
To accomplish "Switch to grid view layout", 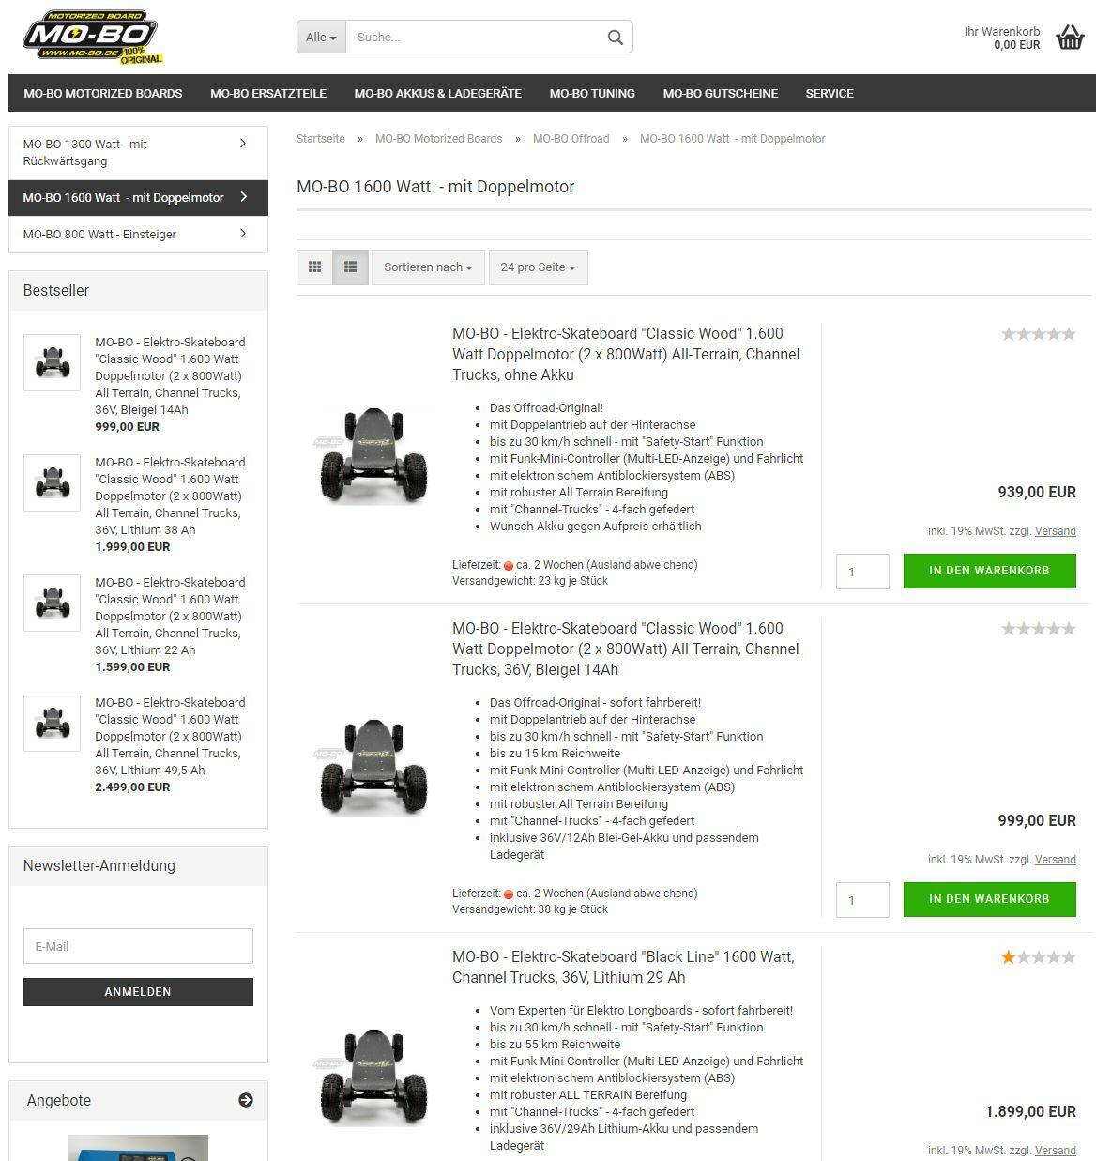I will coord(315,267).
